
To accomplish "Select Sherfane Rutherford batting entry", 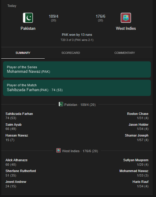I will (x=21, y=173).
